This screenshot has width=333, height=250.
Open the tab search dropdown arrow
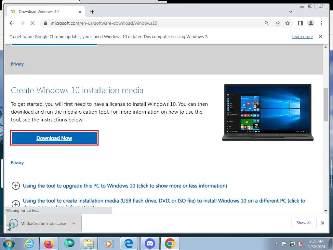click(290, 12)
